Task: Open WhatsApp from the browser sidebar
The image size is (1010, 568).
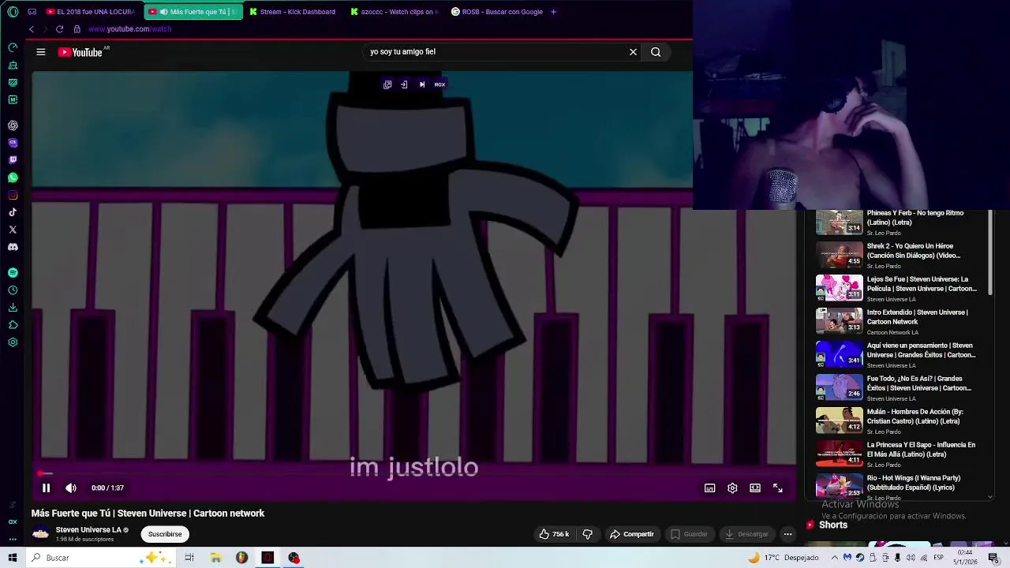Action: click(13, 177)
